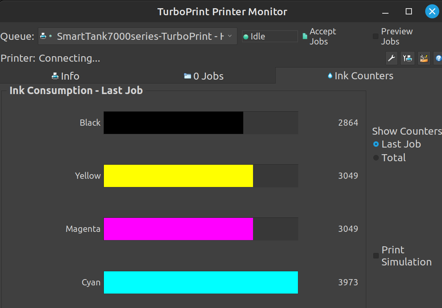Open the toolbox maintenance icon
Screen dimensions: 442x308
pos(424,59)
